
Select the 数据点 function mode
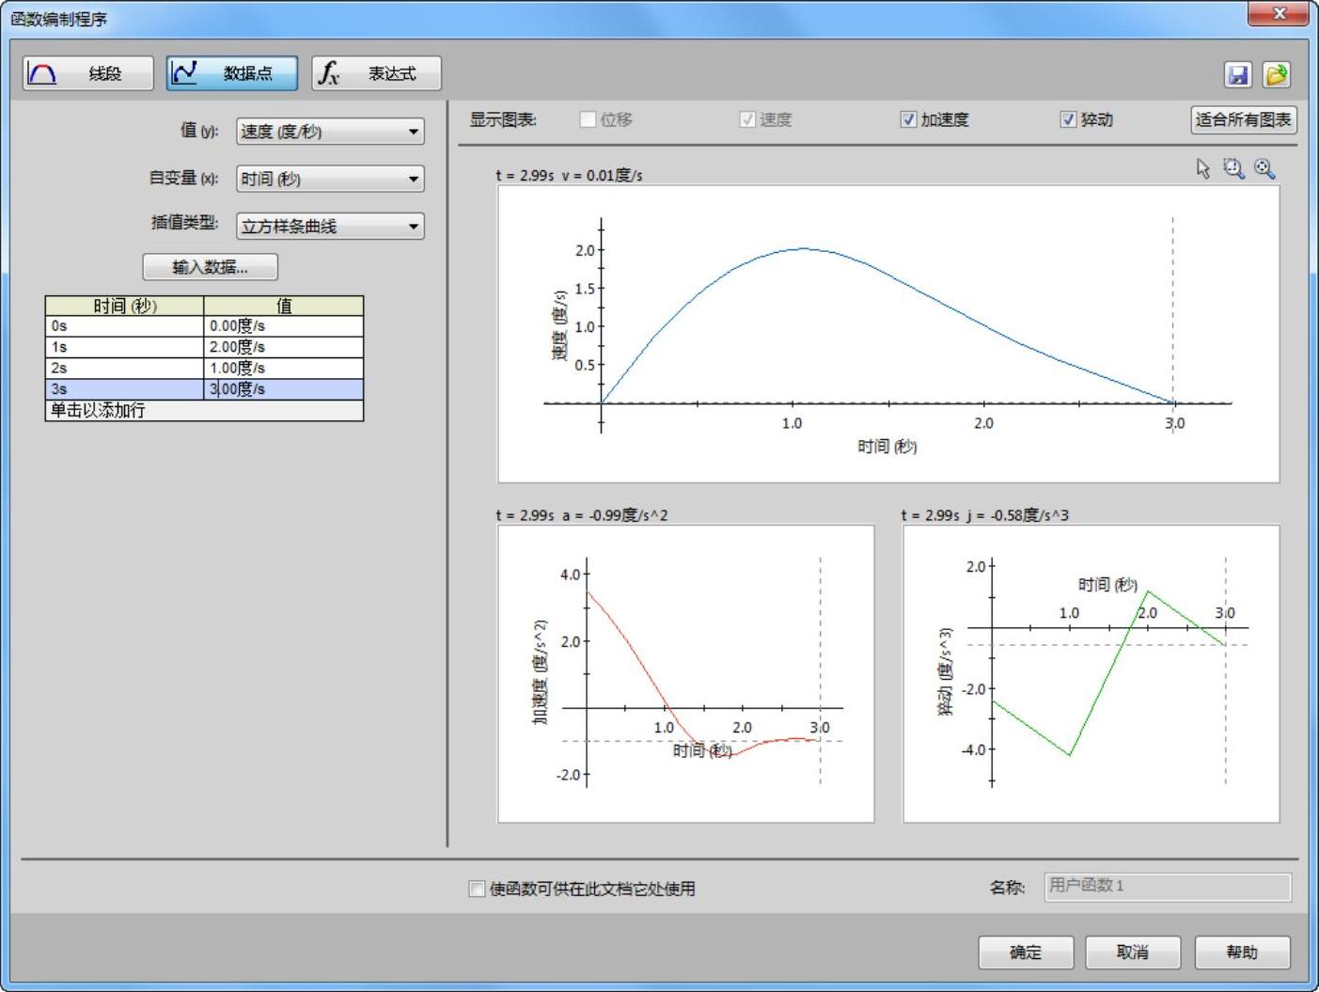pyautogui.click(x=232, y=73)
